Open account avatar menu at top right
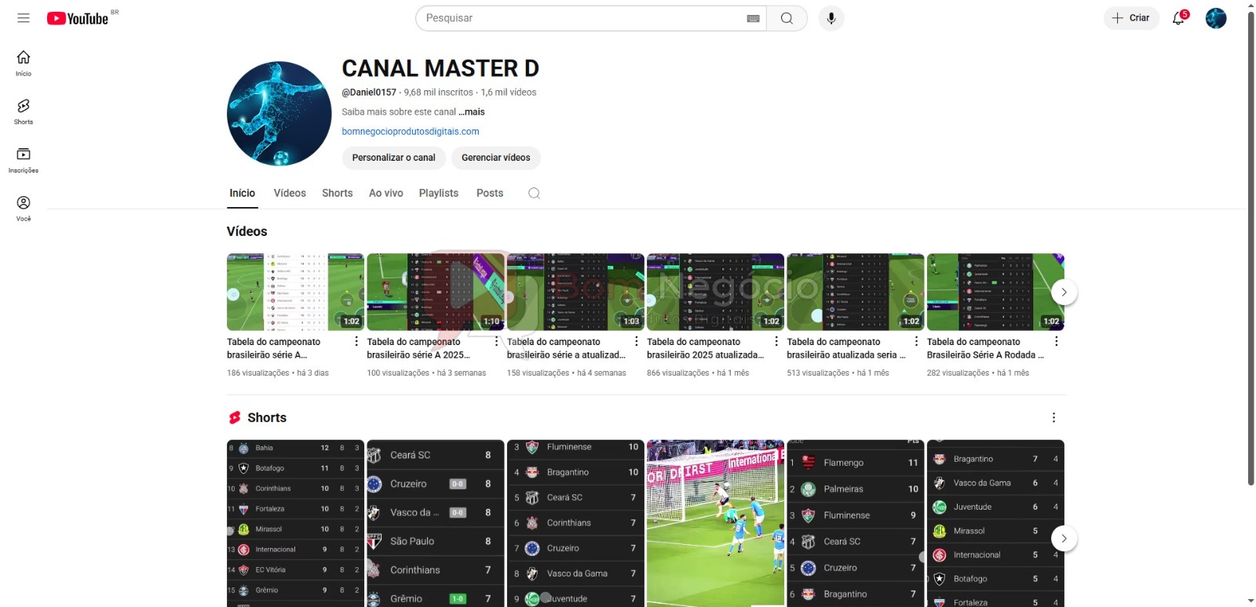Image resolution: width=1256 pixels, height=607 pixels. 1216,18
